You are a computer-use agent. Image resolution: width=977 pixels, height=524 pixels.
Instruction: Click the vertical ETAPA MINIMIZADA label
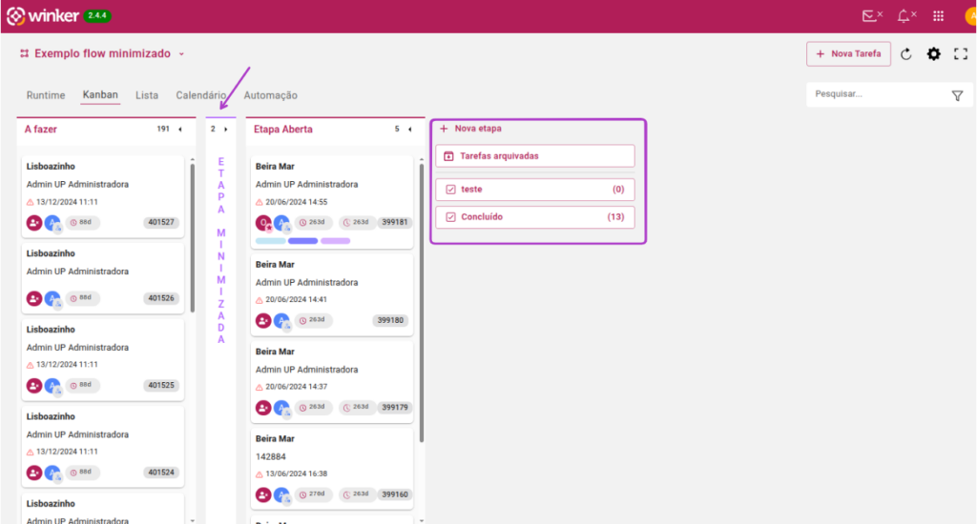(221, 251)
